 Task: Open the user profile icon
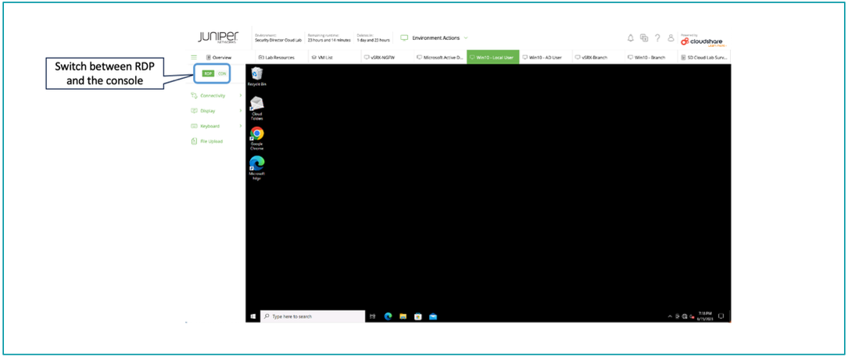(671, 37)
